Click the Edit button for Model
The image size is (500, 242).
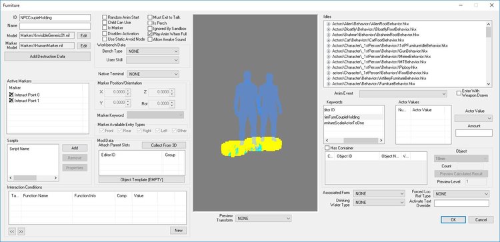click(x=83, y=36)
